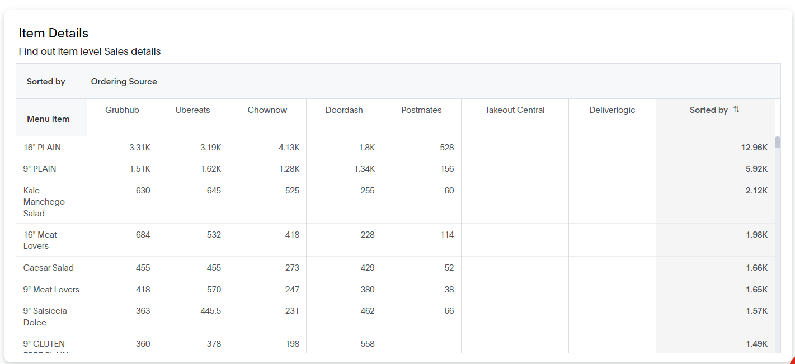Viewport: 795px width, 364px height.
Task: Click the 2.12K total value
Action: click(x=756, y=191)
